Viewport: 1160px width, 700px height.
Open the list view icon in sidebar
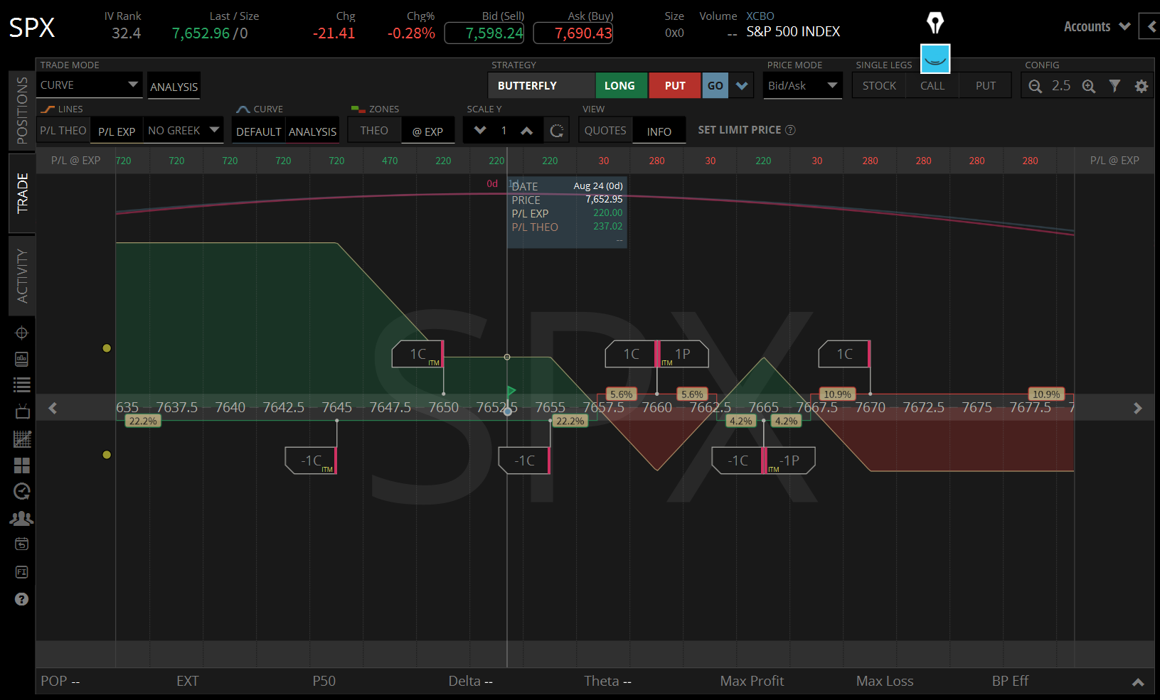click(21, 385)
